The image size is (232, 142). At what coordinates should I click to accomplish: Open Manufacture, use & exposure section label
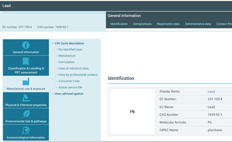pos(26,89)
